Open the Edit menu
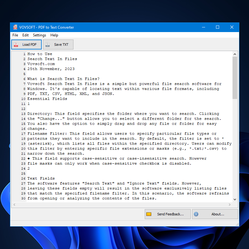 click(26, 35)
